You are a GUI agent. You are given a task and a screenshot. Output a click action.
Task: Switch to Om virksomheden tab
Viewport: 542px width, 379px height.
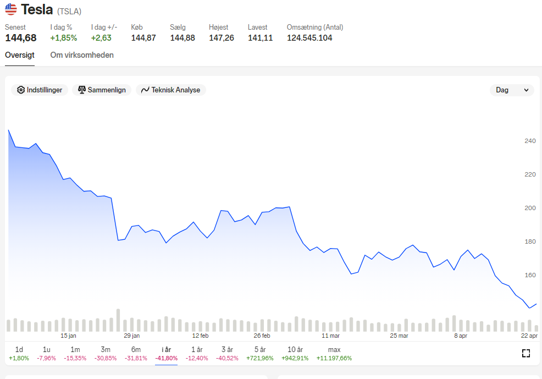[82, 55]
